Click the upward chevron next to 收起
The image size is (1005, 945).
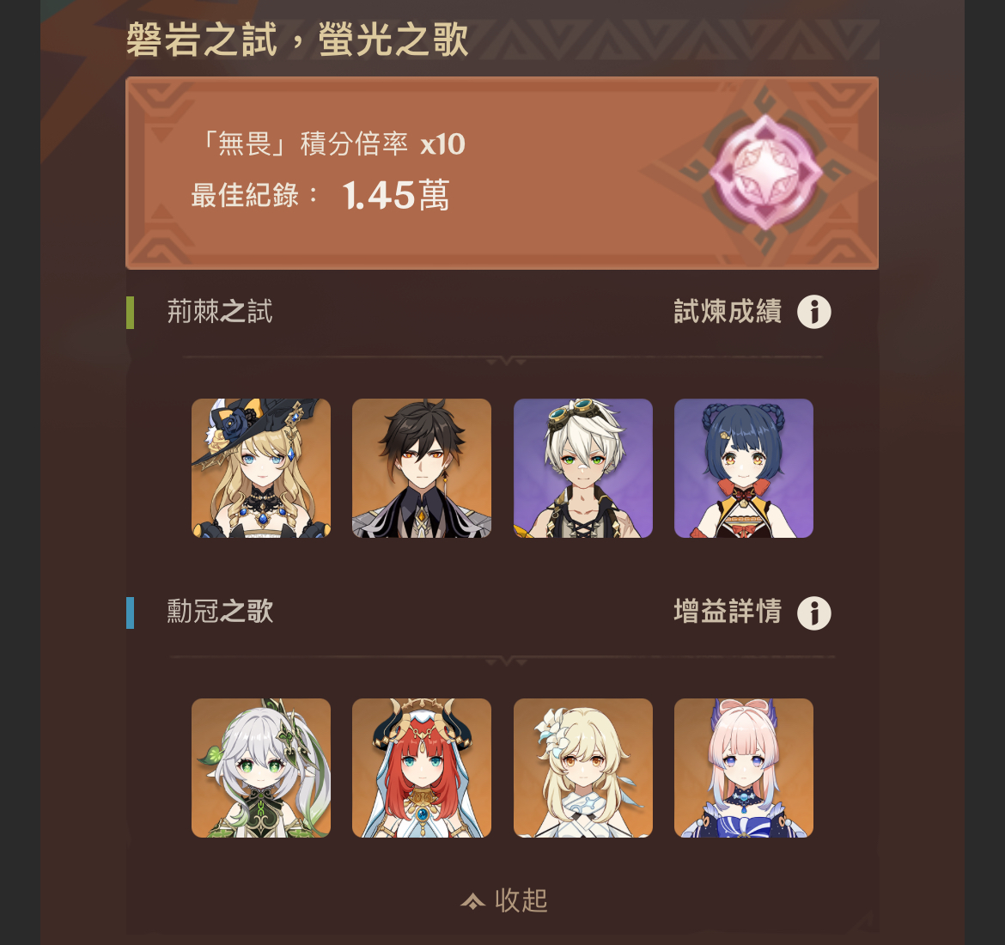pos(473,902)
